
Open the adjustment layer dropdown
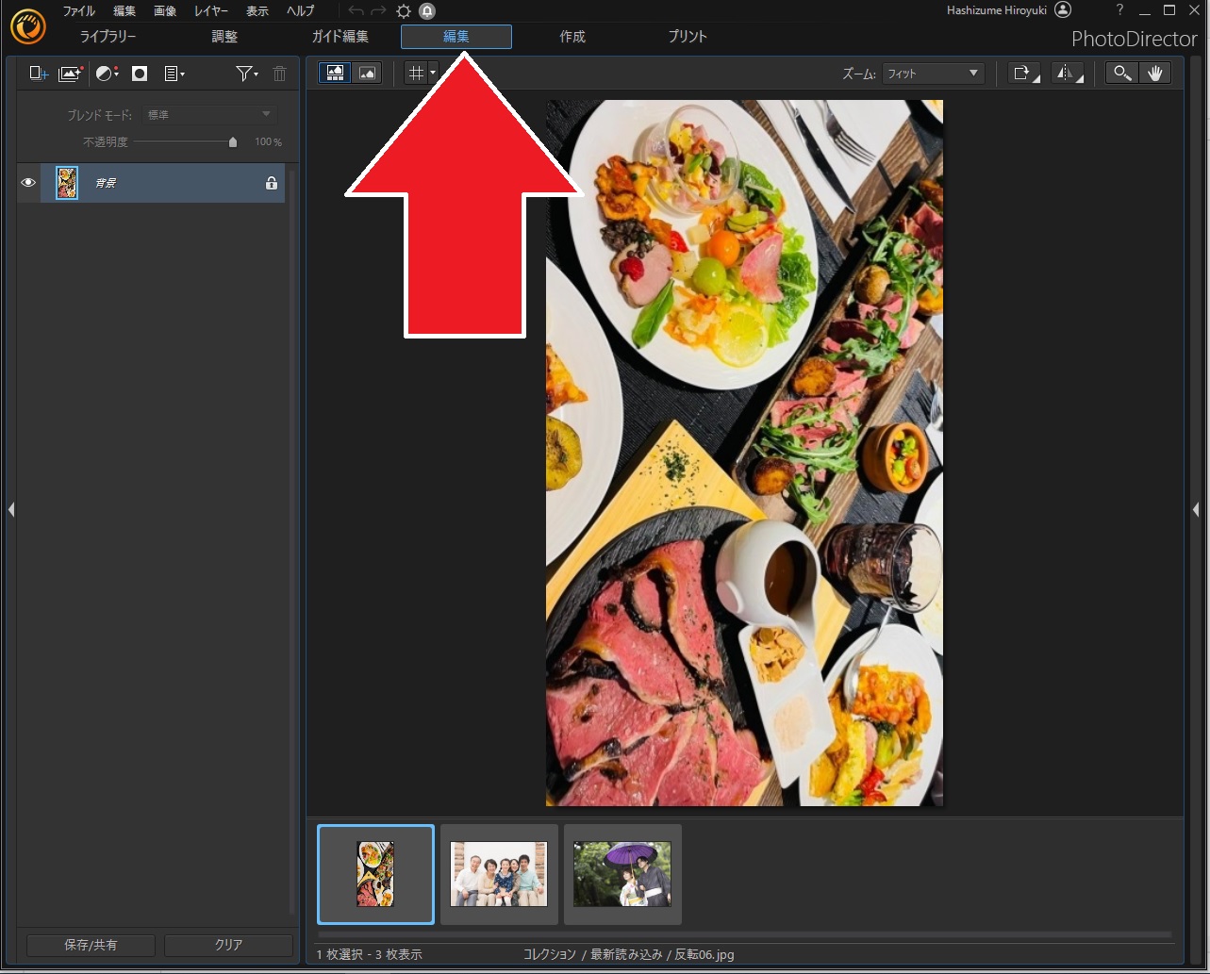pyautogui.click(x=108, y=74)
